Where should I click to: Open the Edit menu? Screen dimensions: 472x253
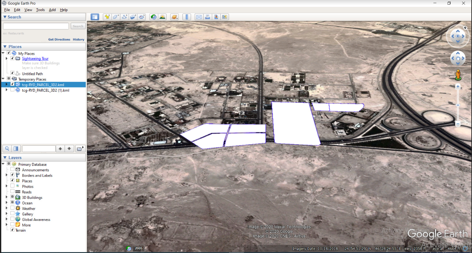pos(17,10)
